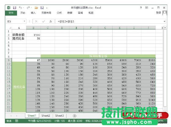The width and height of the screenshot is (171, 127).
Task: Switch to the 数据 ribbon tab
Action: coord(70,13)
